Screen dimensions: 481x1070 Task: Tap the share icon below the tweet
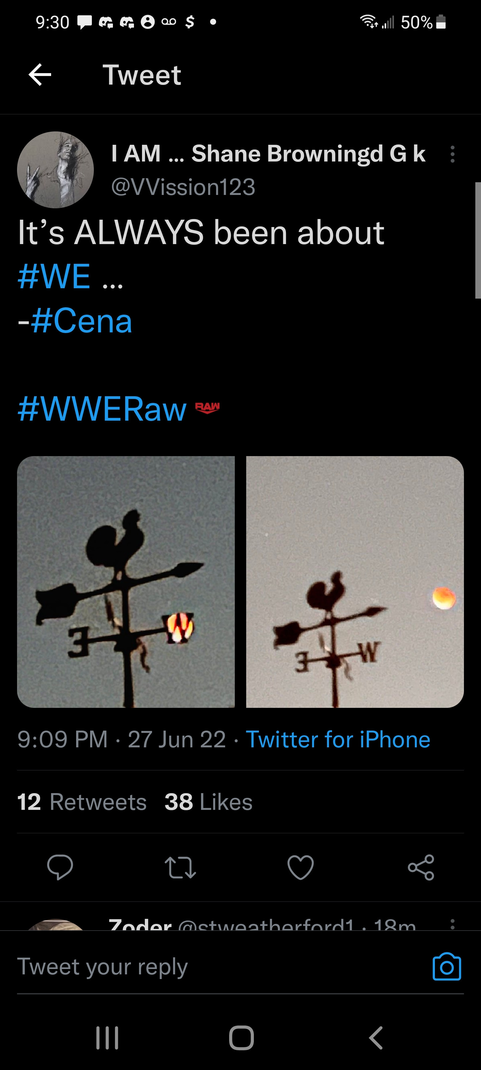[x=421, y=867]
